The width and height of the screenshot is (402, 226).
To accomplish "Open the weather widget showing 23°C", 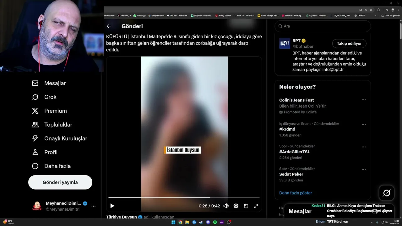I will point(8,222).
